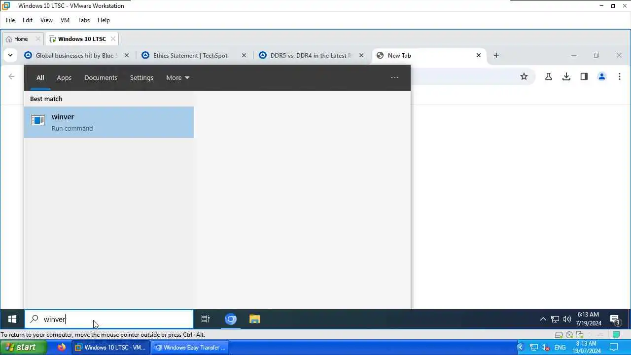Open VMware File menu
Screen dimensions: 631x355
click(10, 20)
